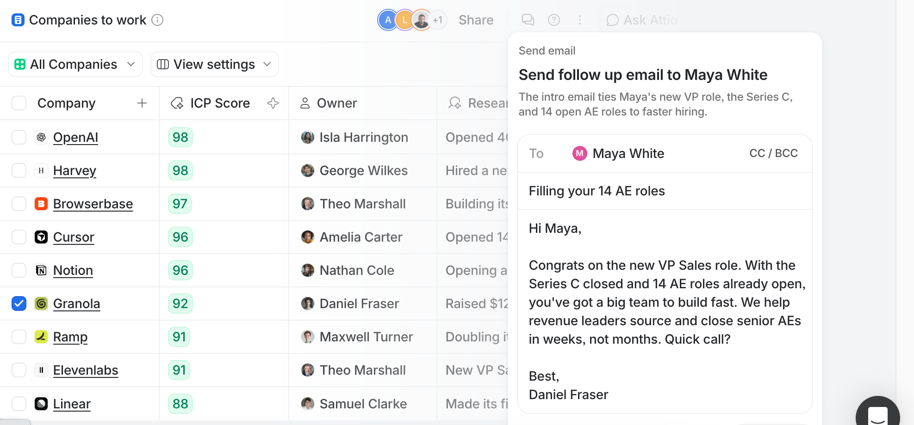Open the Browserbase company link
This screenshot has width=914, height=425.
(93, 204)
